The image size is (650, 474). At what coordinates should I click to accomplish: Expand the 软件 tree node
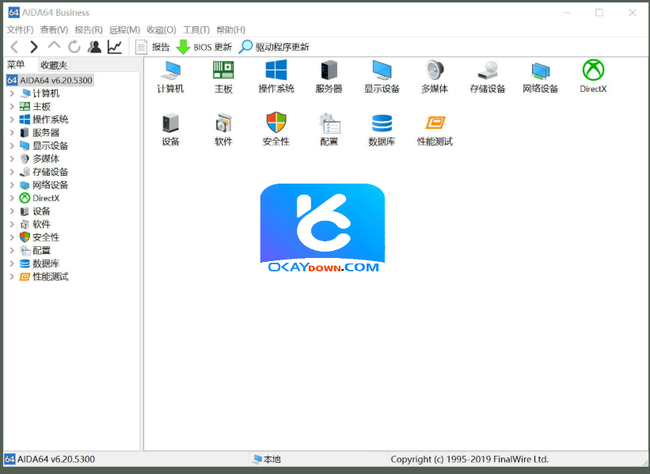click(x=12, y=224)
